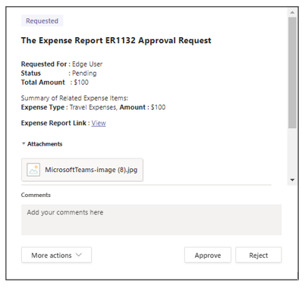Click the Requested status badge

(42, 20)
